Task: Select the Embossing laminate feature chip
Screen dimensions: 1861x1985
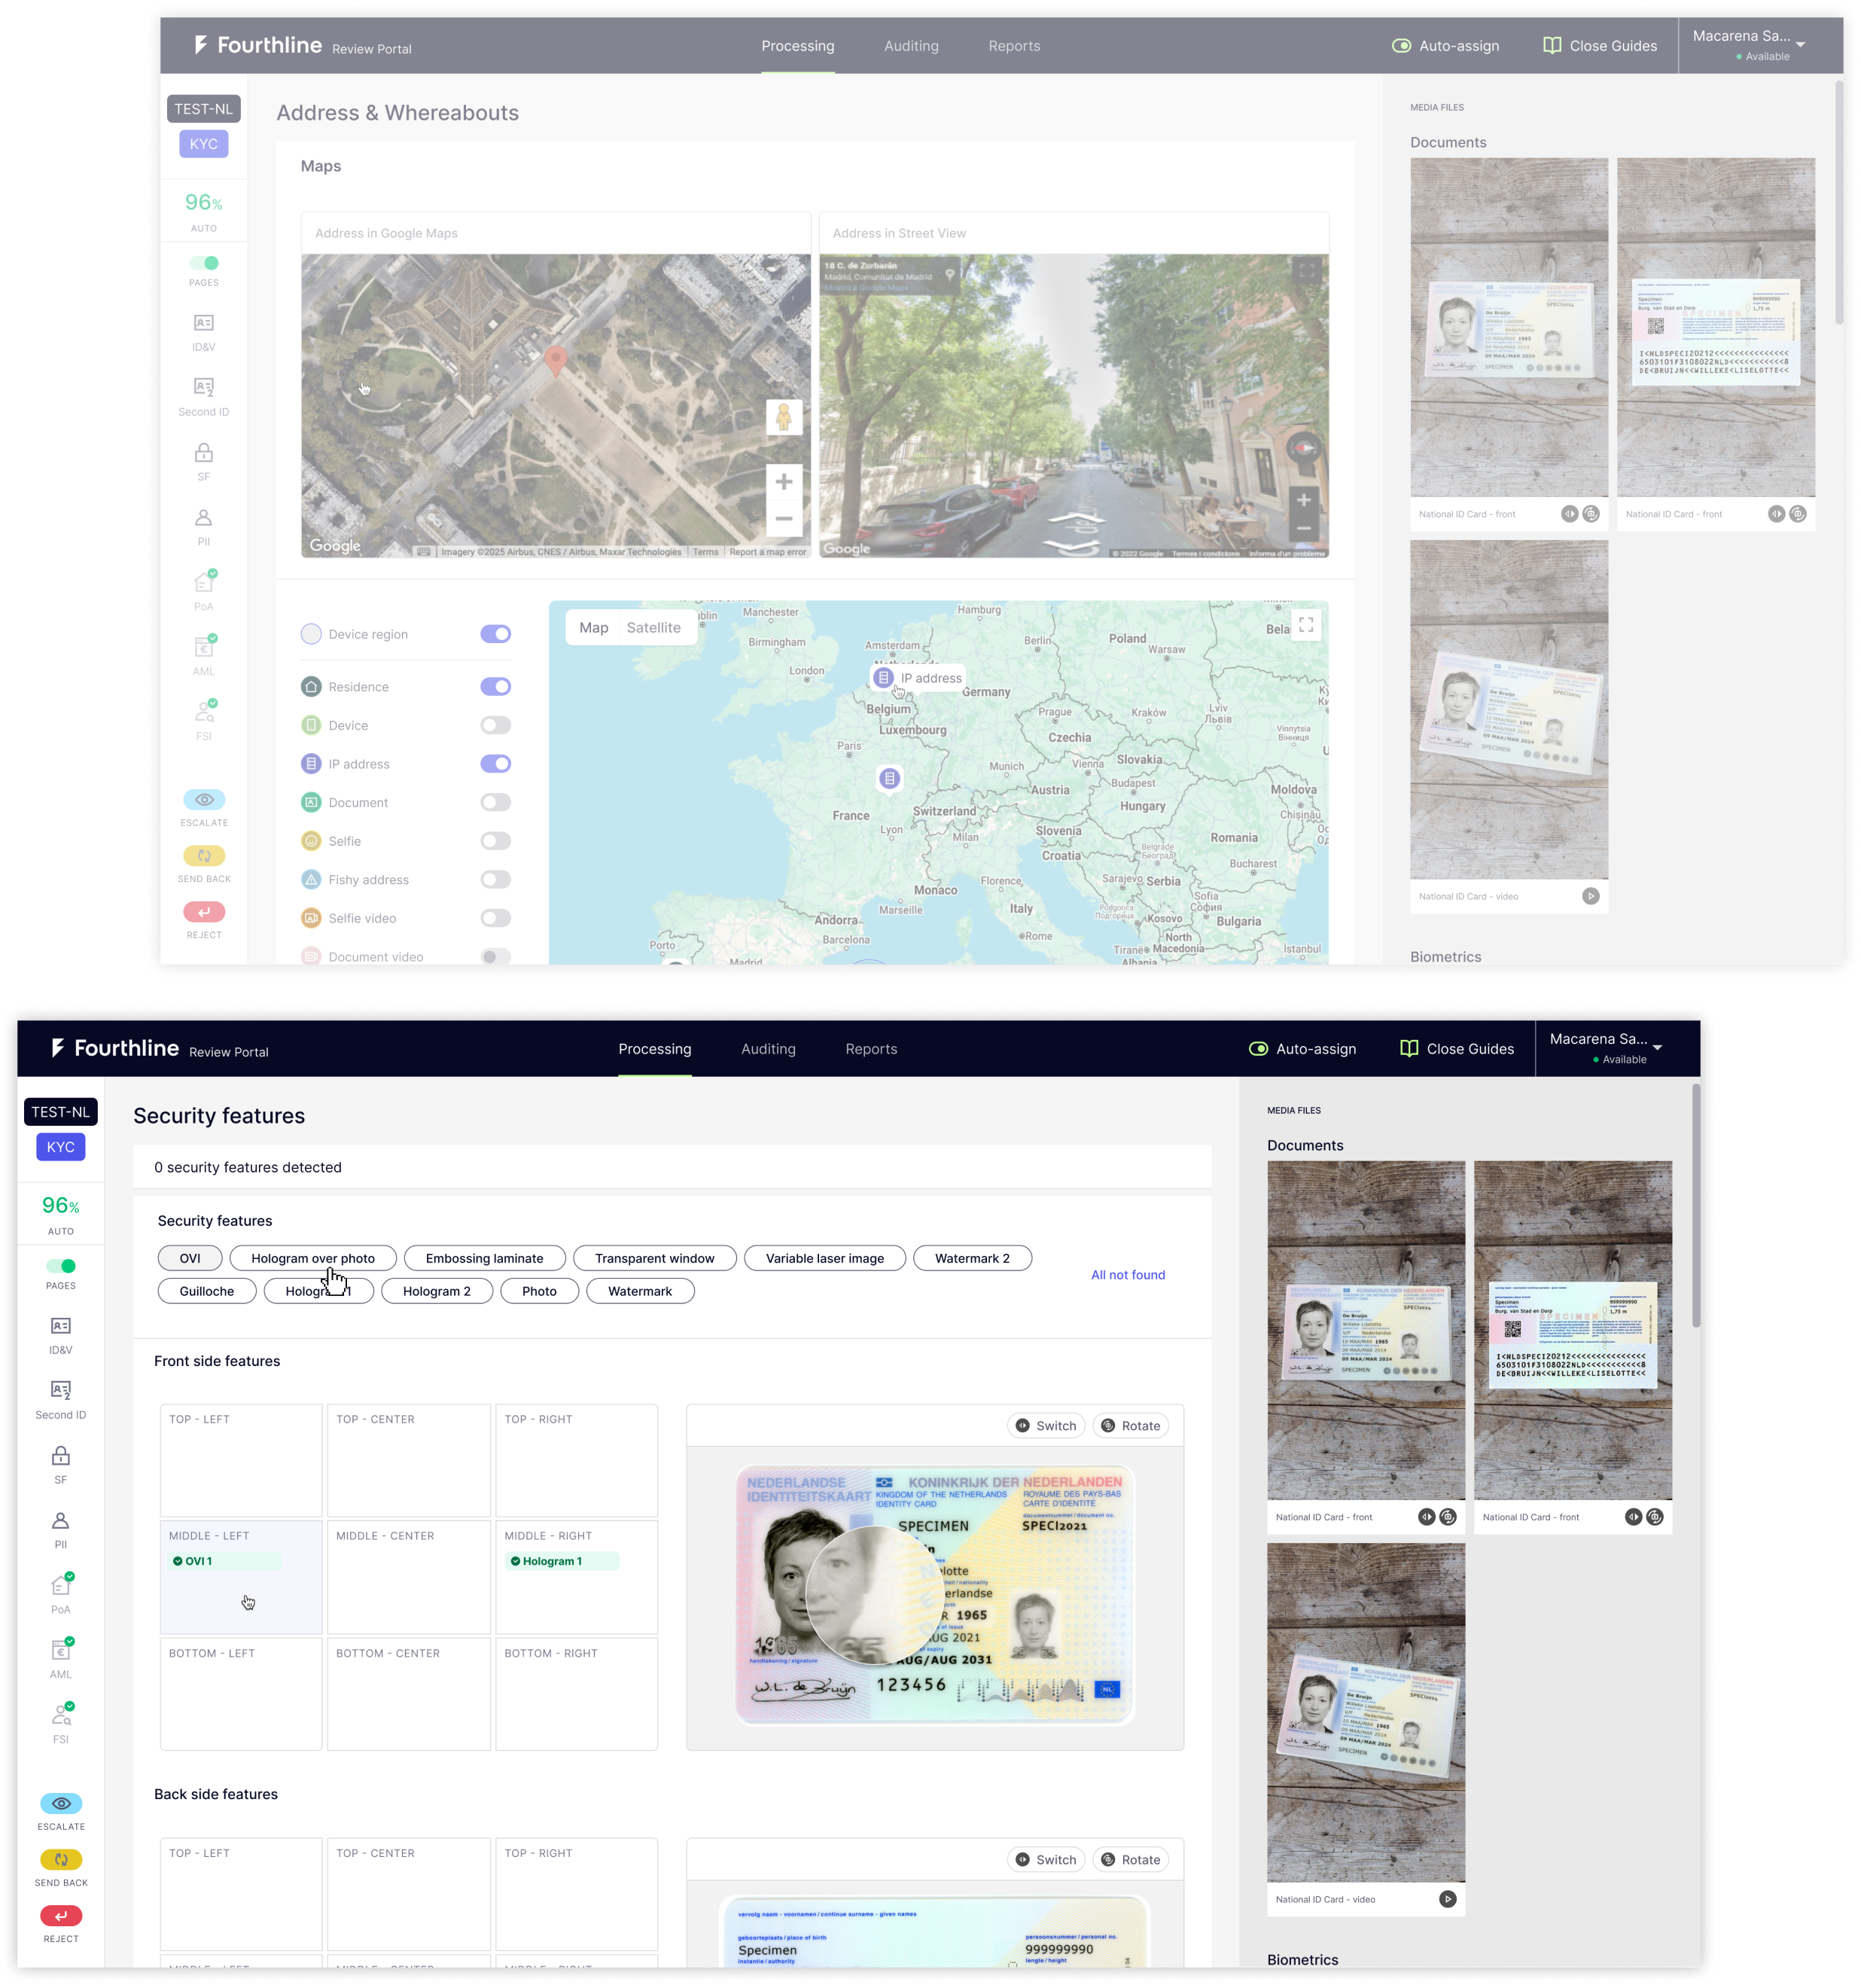Action: pyautogui.click(x=484, y=1258)
